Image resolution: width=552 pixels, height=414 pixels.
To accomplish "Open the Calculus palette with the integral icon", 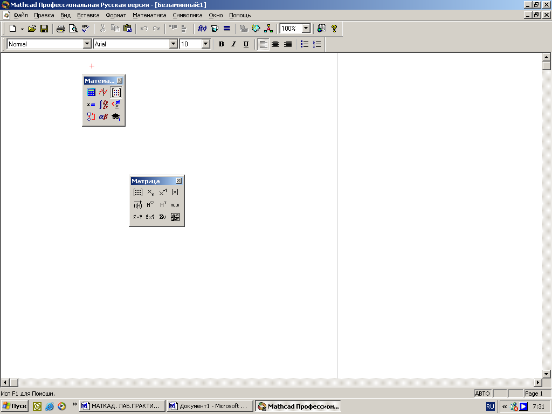I will pyautogui.click(x=103, y=105).
